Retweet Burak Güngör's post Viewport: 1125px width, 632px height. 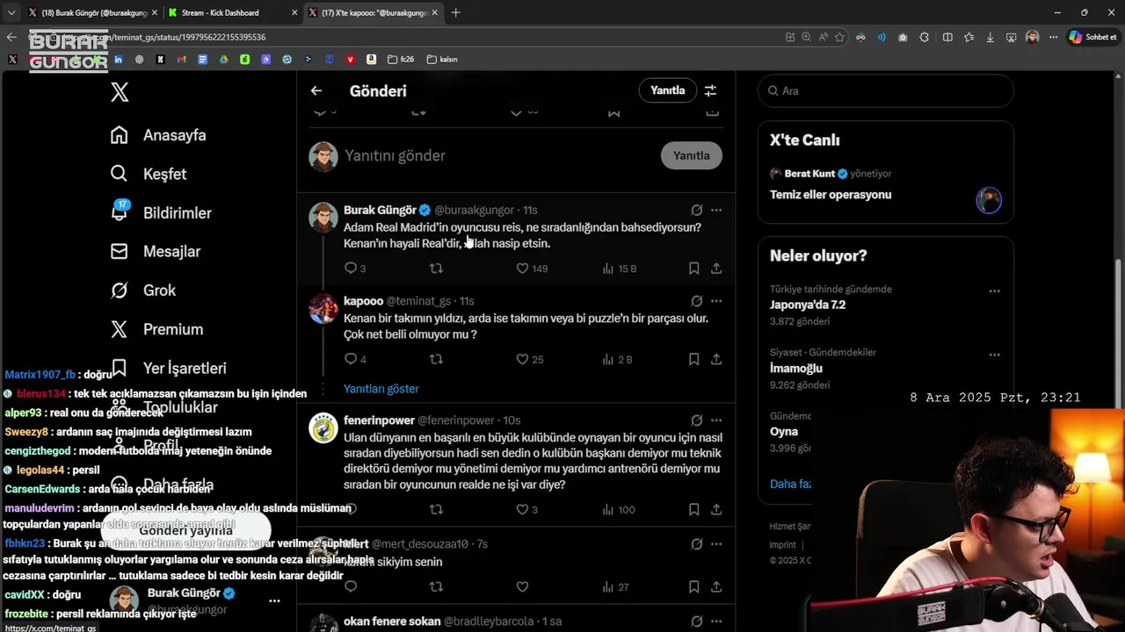[436, 269]
